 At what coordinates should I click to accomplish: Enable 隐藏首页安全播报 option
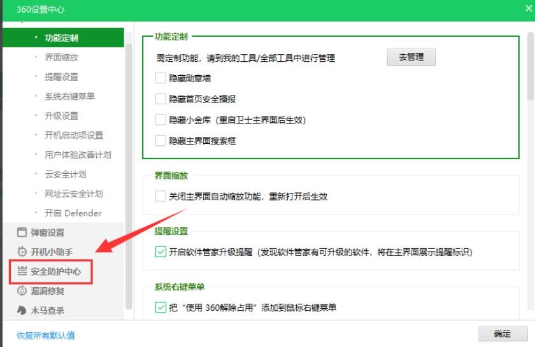point(160,99)
